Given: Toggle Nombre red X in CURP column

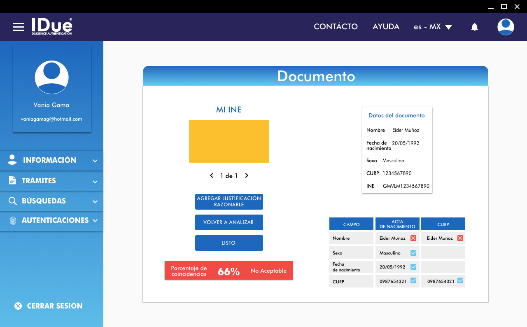Looking at the screenshot, I should coord(460,238).
